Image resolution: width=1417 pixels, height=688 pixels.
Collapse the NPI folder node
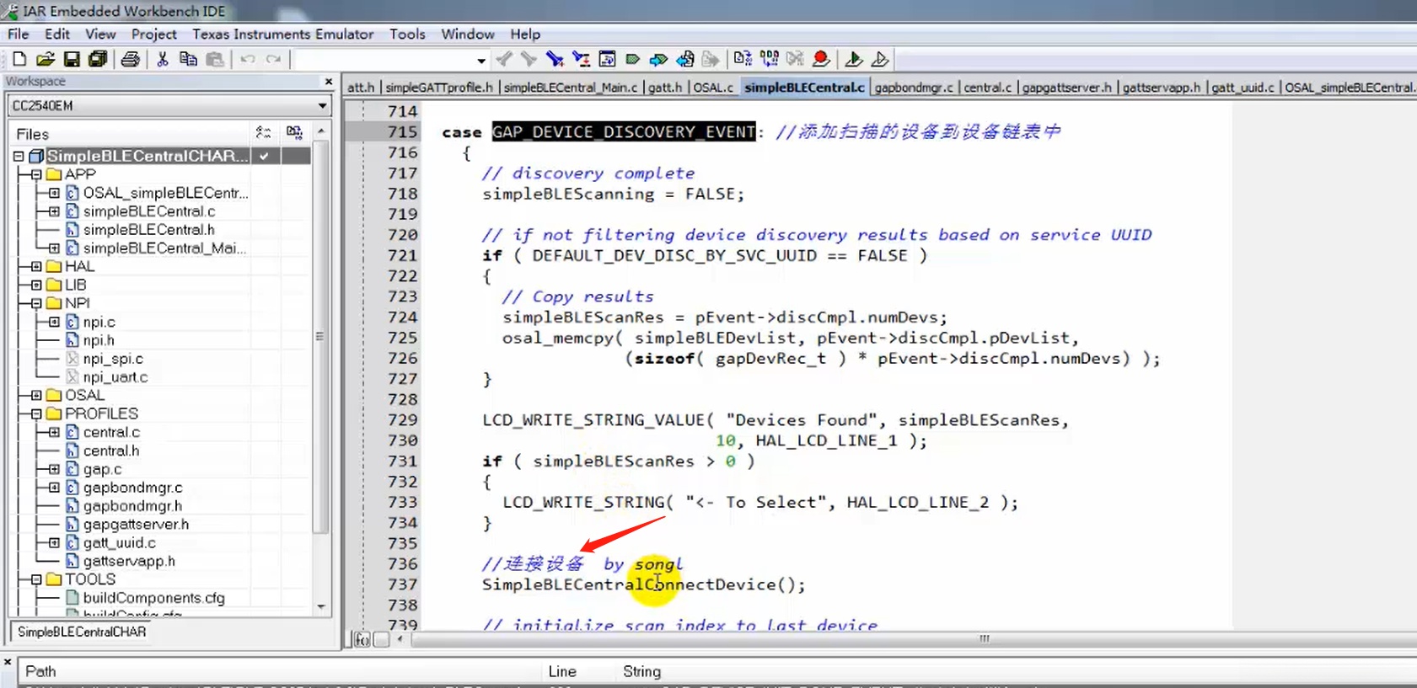tap(36, 303)
